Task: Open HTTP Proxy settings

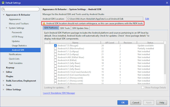Action: click(18, 37)
